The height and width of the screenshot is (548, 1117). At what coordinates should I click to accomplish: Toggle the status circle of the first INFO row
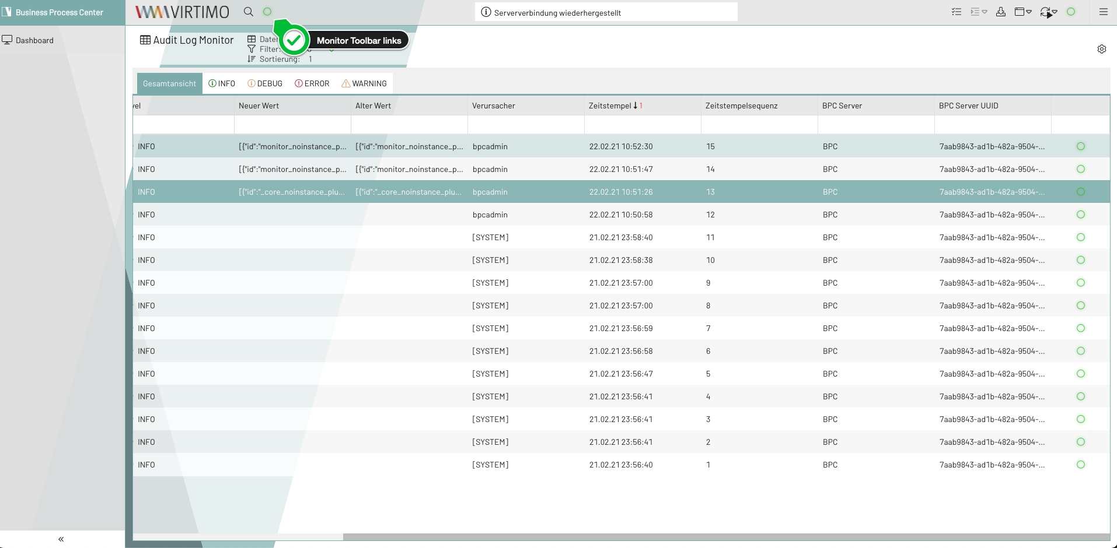pos(1081,146)
